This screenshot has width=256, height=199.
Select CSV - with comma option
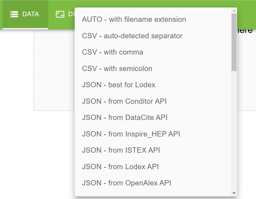pos(153,52)
